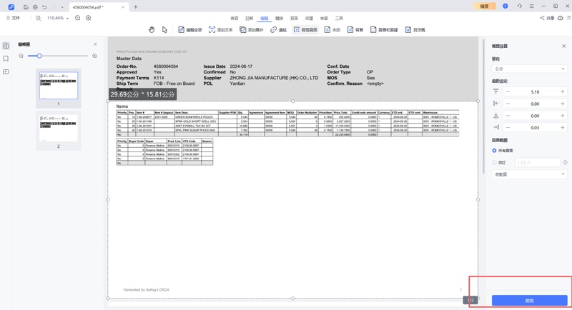Image resolution: width=572 pixels, height=310 pixels.
Task: Select the 所有页面 all pages radio option
Action: click(494, 151)
